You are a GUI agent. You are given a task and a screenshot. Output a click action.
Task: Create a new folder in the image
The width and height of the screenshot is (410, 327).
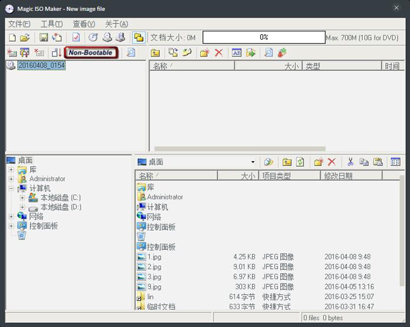[205, 53]
